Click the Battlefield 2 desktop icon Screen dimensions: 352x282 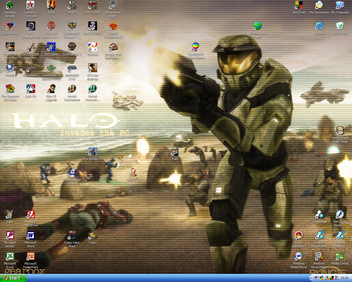coord(31,70)
